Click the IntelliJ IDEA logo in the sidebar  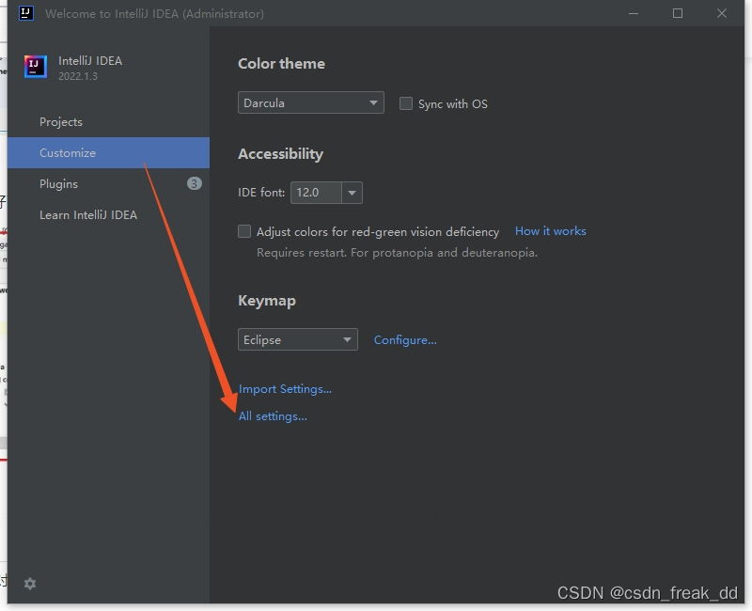pyautogui.click(x=36, y=67)
